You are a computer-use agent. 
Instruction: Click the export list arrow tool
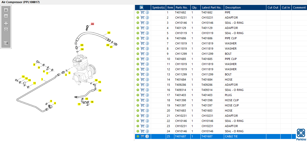(6, 43)
